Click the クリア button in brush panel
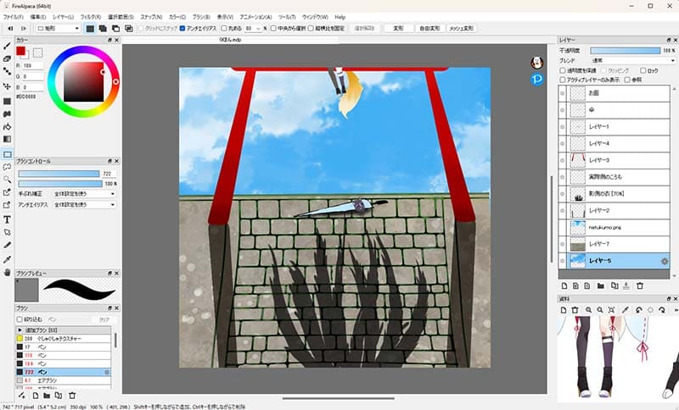The image size is (679, 410). click(x=104, y=319)
